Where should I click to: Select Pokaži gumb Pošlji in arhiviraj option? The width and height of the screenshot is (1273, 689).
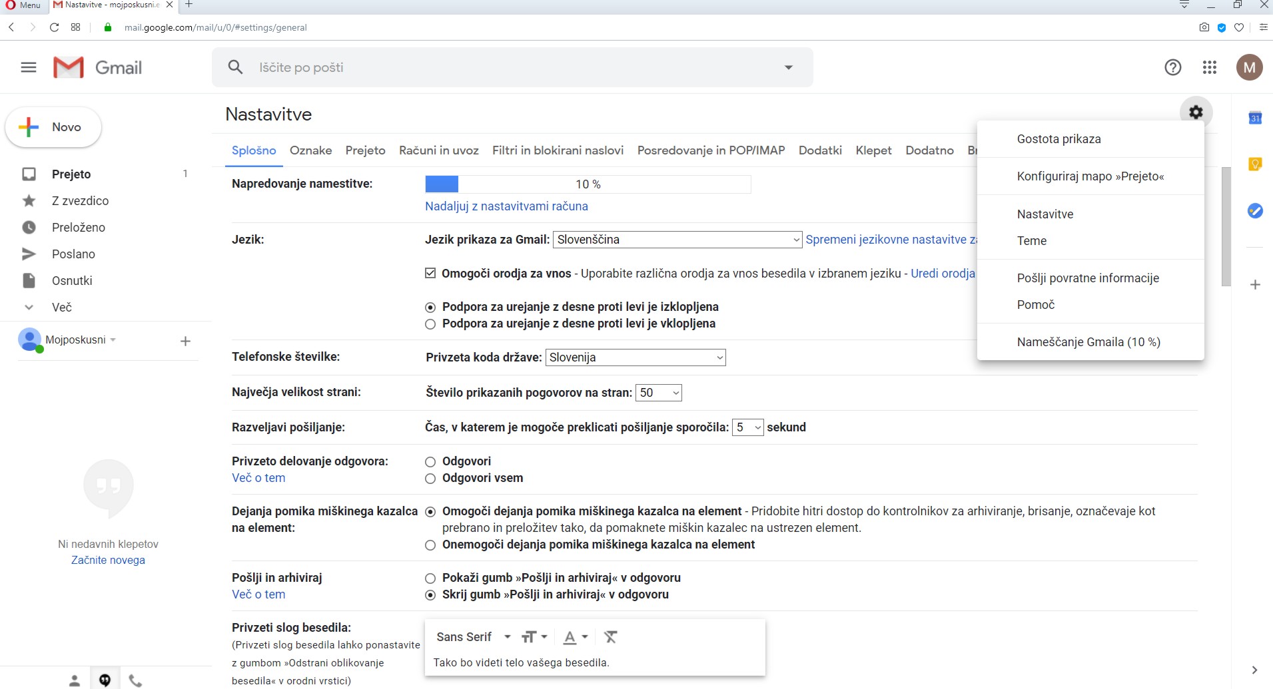coord(430,578)
